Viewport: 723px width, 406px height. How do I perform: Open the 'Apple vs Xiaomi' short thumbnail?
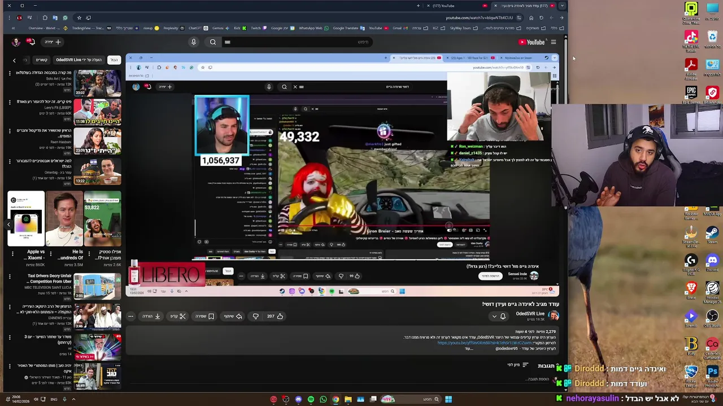(26, 219)
